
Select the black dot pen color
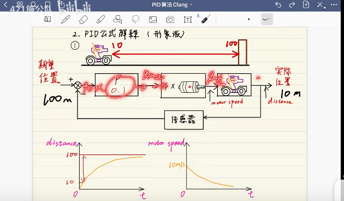coord(248,19)
